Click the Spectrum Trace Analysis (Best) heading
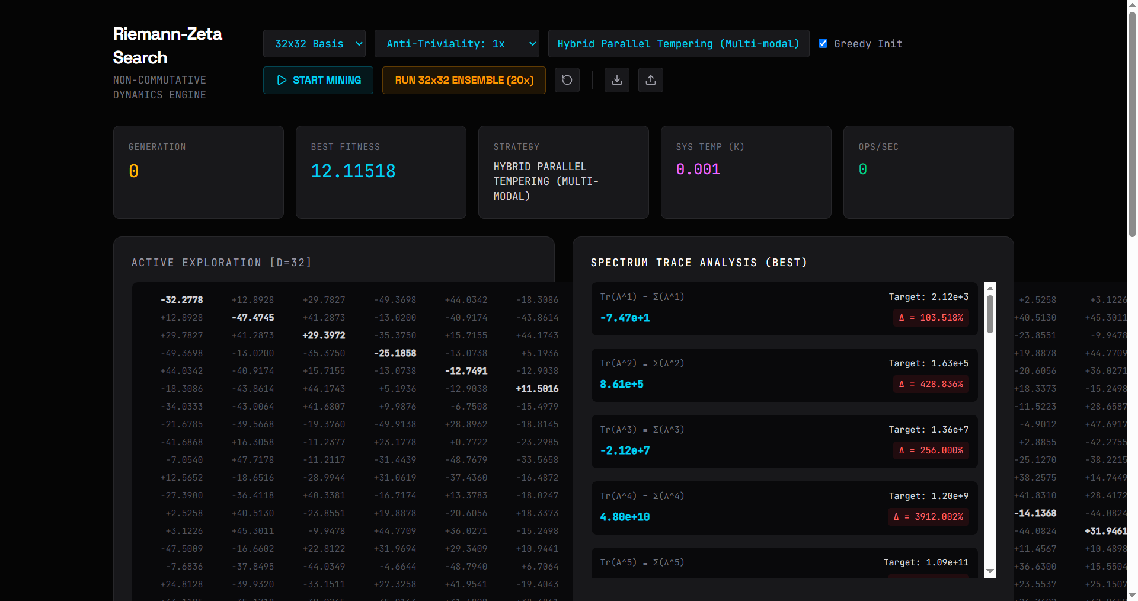This screenshot has width=1138, height=601. point(699,263)
